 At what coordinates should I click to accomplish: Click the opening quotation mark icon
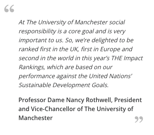9,9
